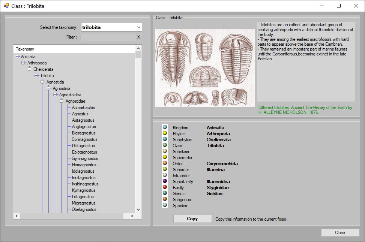365x242 pixels.
Task: Collapse the Chelicerata tree node
Action: (29, 69)
